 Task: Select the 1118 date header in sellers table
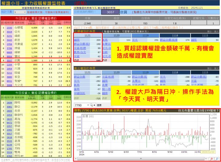click(x=175, y=73)
